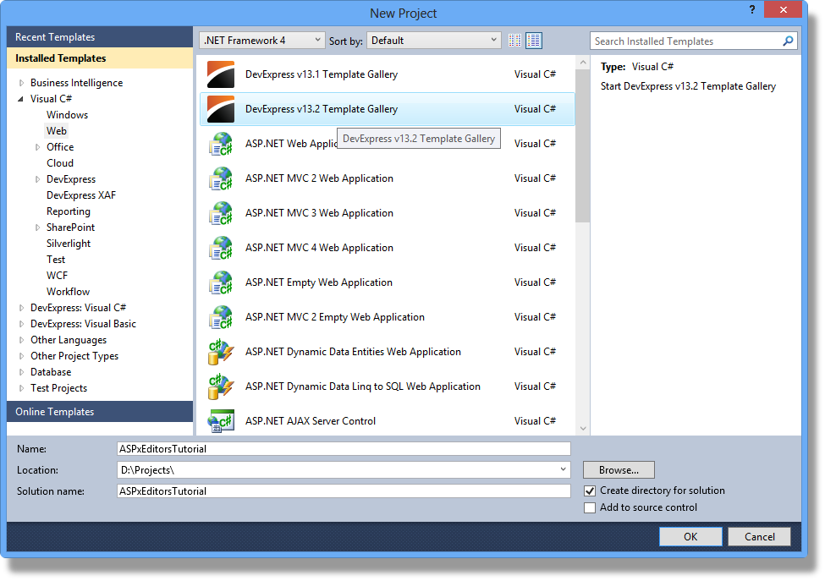Switch to small icons view
This screenshot has height=581, width=825.
click(x=514, y=41)
